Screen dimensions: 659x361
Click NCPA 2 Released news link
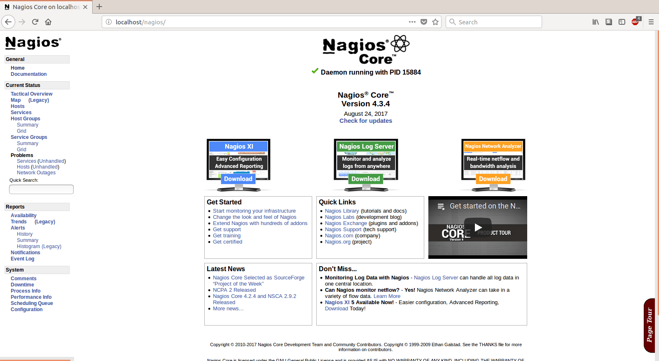click(234, 290)
